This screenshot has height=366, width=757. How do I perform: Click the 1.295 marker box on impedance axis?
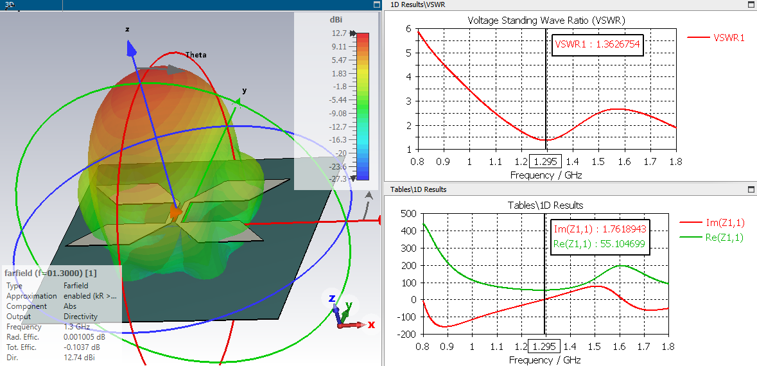pos(544,346)
